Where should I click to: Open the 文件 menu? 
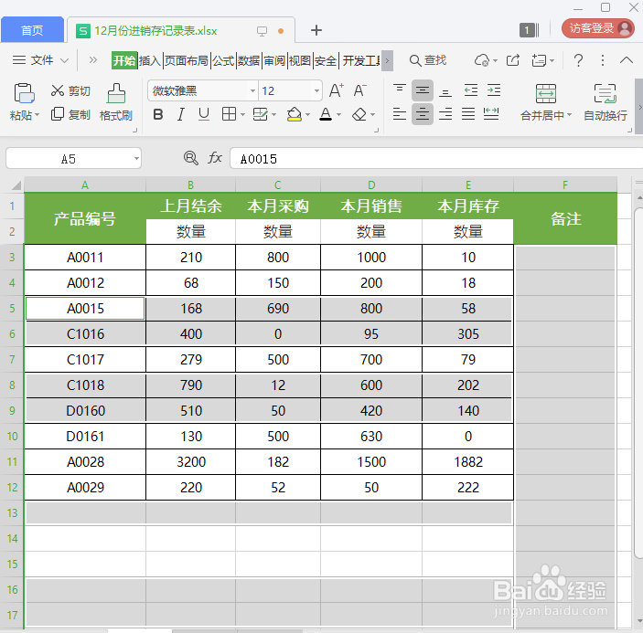point(40,60)
